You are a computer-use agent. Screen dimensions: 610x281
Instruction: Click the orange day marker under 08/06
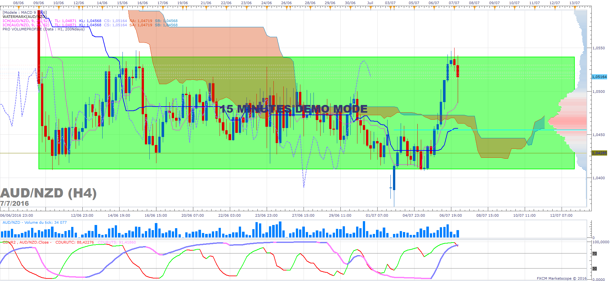(18, 7)
